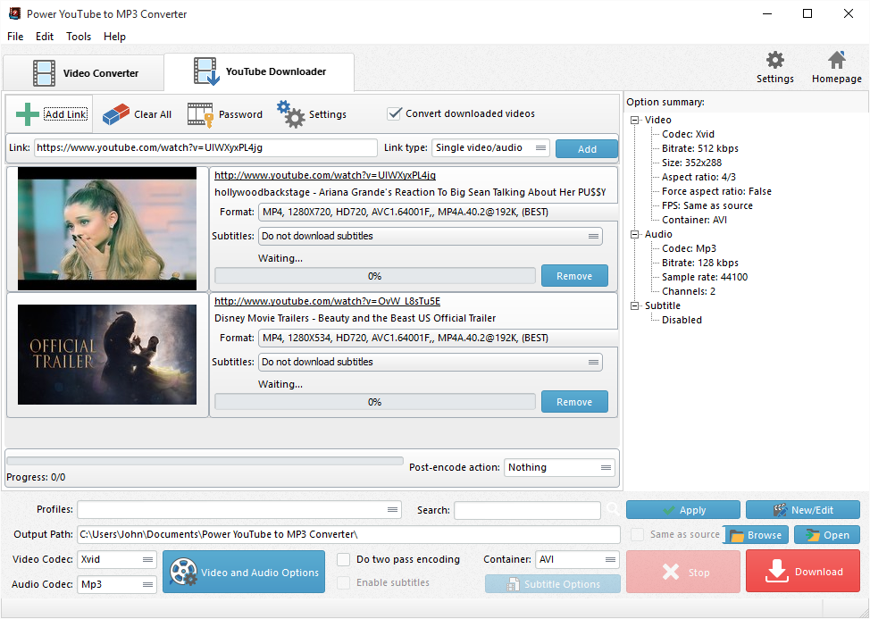Collapse the Video node in Option summary

tap(634, 120)
